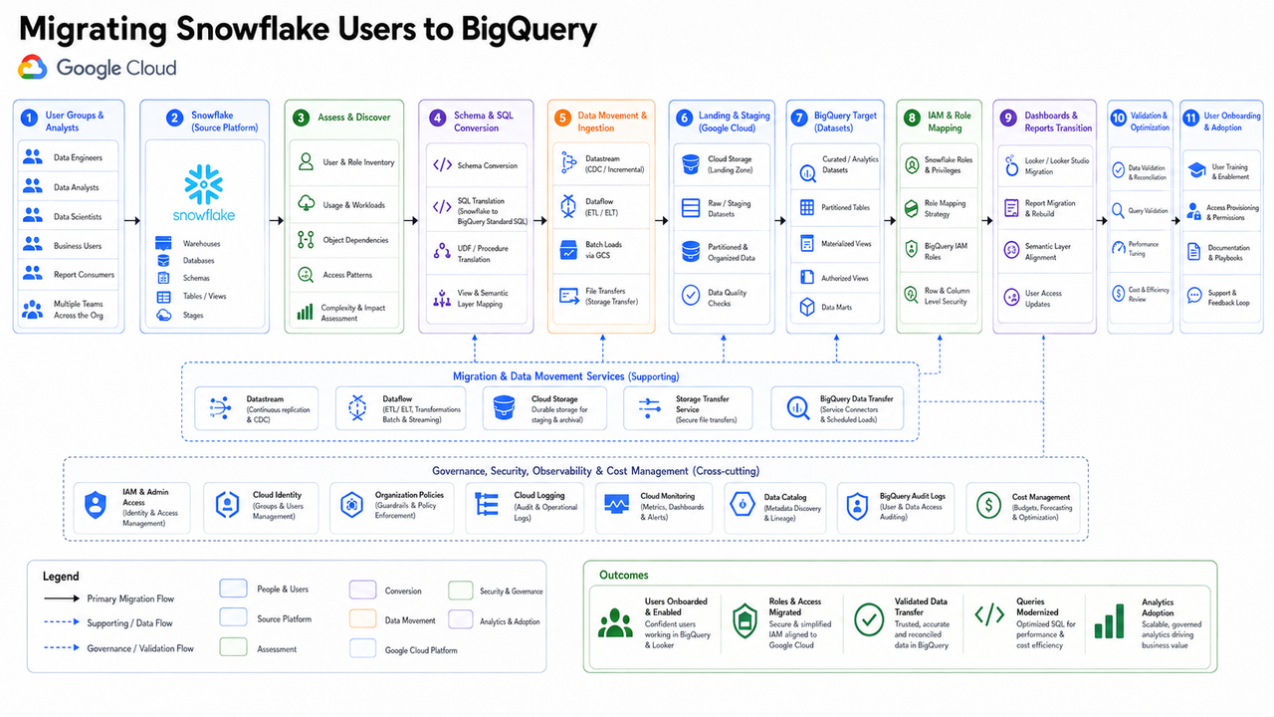1274x717 pixels.
Task: Click the "Roles & Access Migrated" outcome title
Action: pyautogui.click(x=795, y=607)
